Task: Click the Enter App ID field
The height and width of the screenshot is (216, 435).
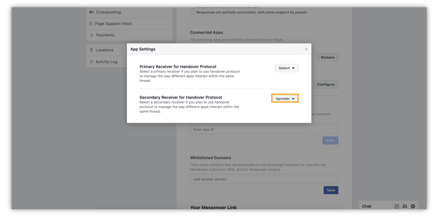Action: point(264,129)
